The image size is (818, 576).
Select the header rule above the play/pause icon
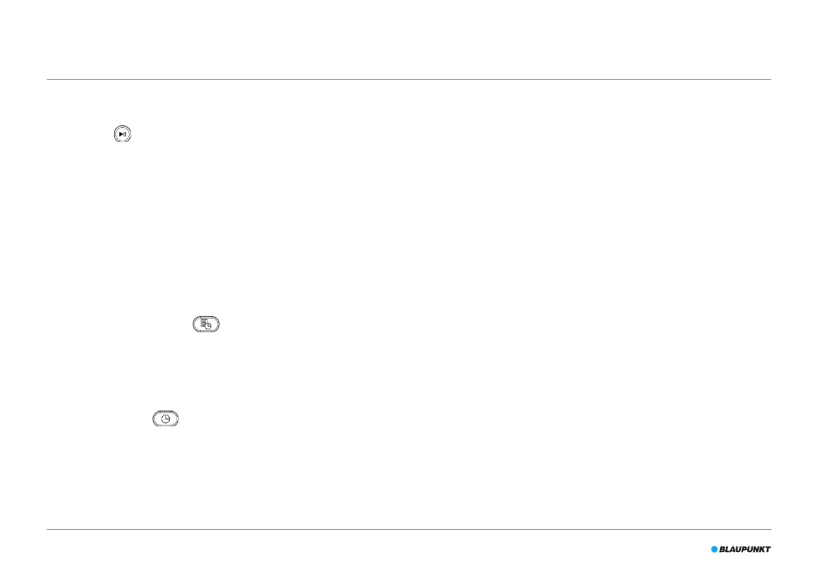pyautogui.click(x=409, y=80)
